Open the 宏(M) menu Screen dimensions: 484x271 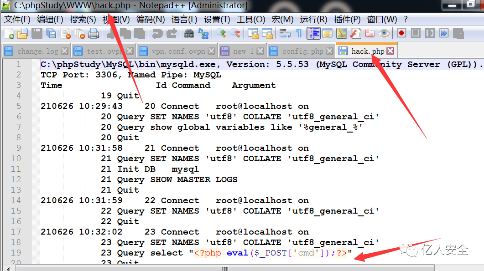pyautogui.click(x=282, y=20)
